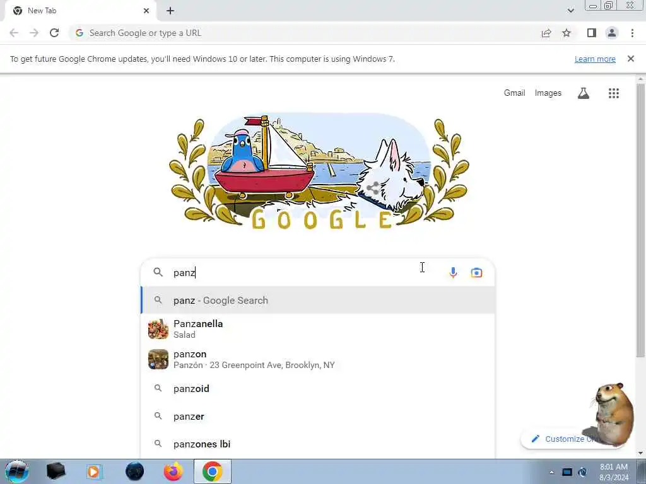646x484 pixels.
Task: Search by image with the camera icon
Action: (x=477, y=272)
